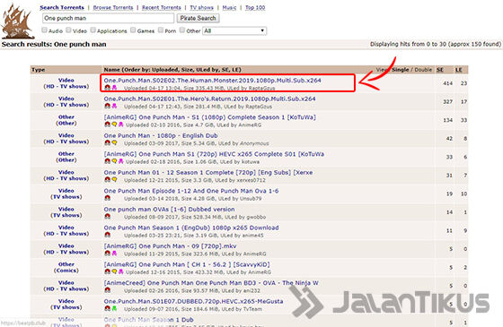Open [AnimeRG] One Punch Man - 09 [720p].mkv
The width and height of the screenshot is (503, 327).
[x=170, y=246]
